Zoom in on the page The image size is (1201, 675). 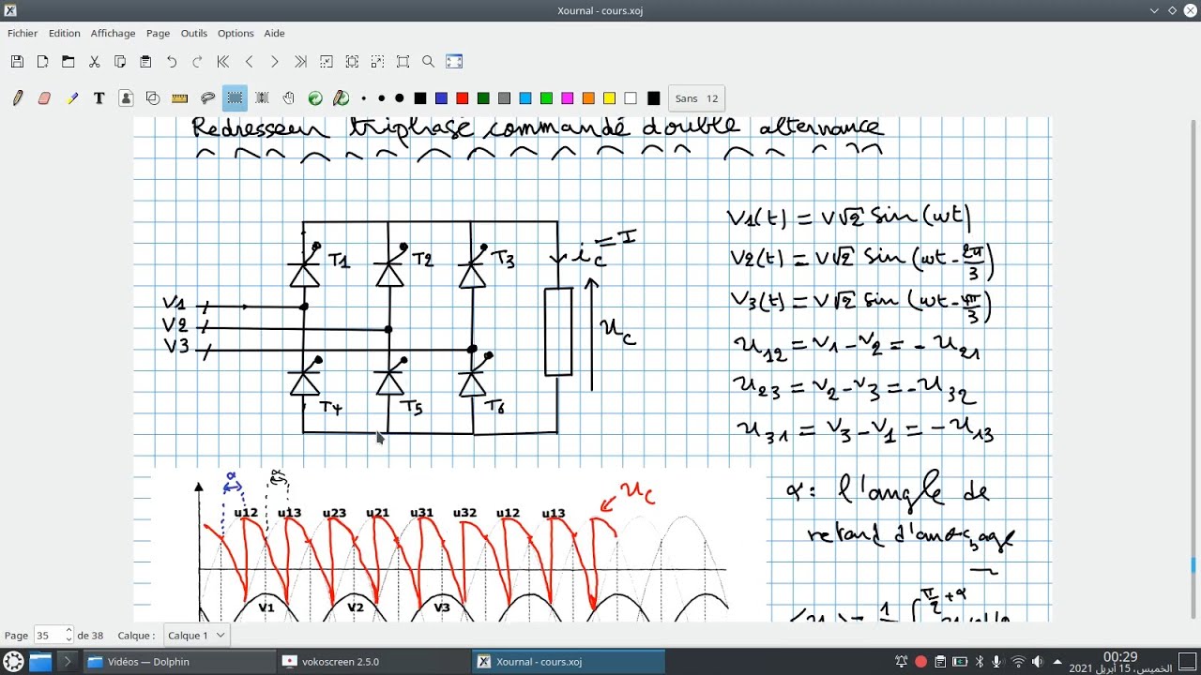(377, 62)
